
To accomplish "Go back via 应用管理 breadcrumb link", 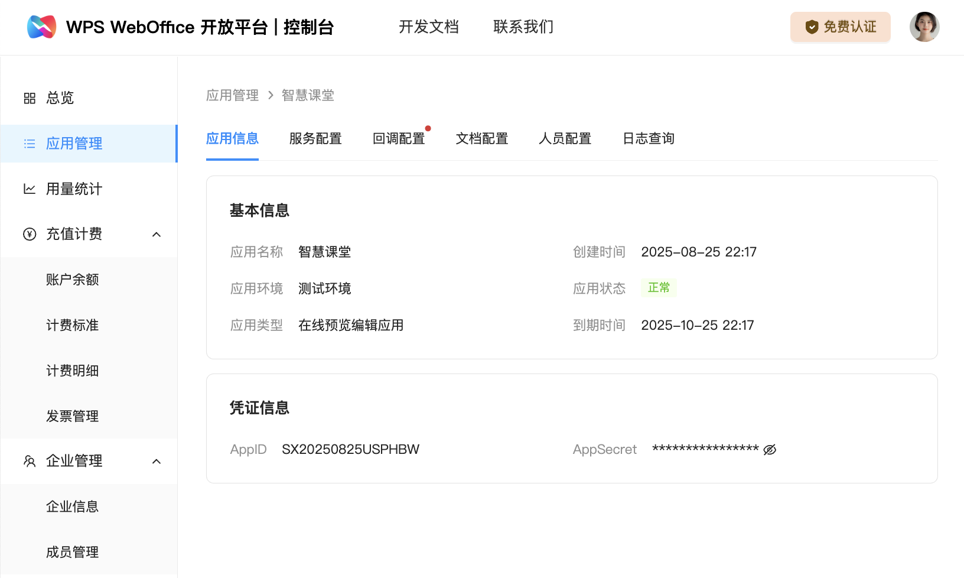I will [232, 96].
